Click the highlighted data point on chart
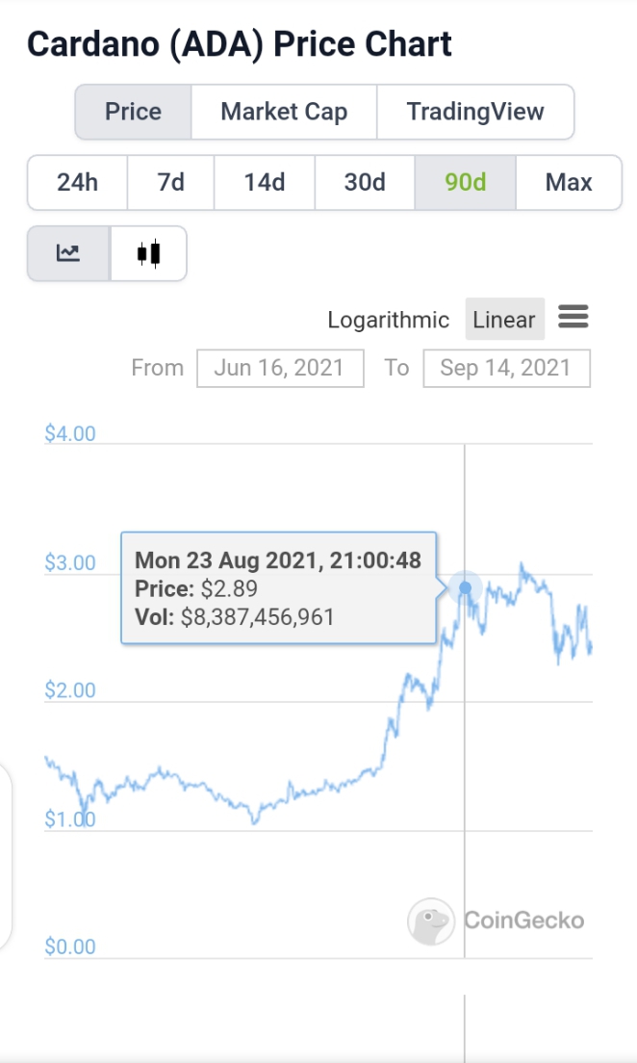637x1063 pixels. tap(466, 587)
